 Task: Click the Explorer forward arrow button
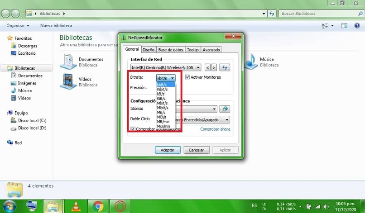(x=15, y=14)
